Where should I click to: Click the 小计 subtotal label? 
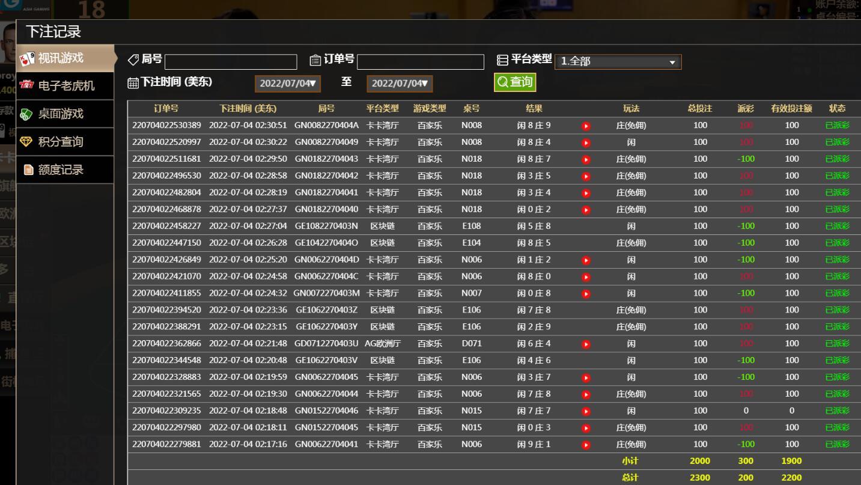coord(630,462)
